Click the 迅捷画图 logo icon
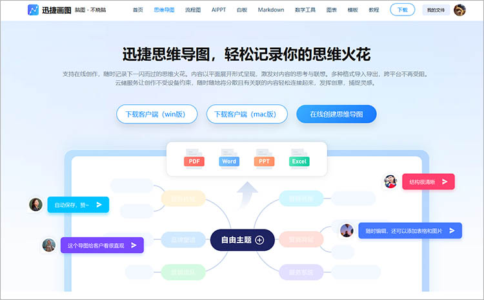 33,10
